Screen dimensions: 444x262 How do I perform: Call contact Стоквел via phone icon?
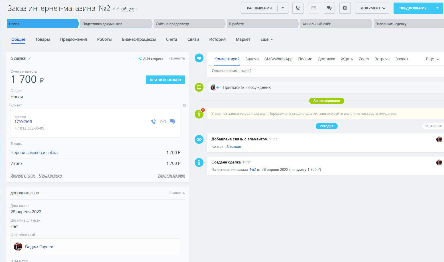point(154,122)
